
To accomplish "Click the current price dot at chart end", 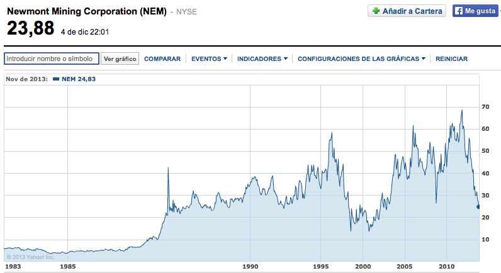I will (x=478, y=207).
